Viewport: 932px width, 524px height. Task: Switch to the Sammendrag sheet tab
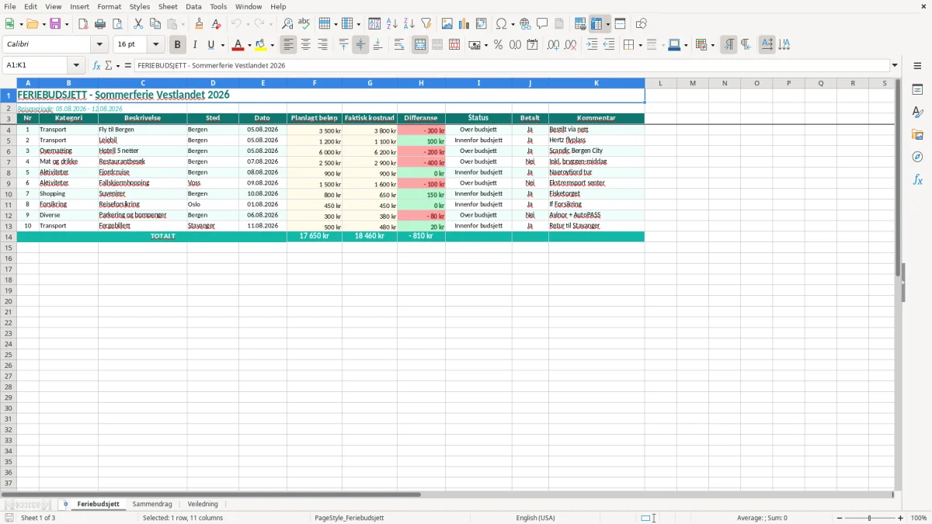pos(152,504)
